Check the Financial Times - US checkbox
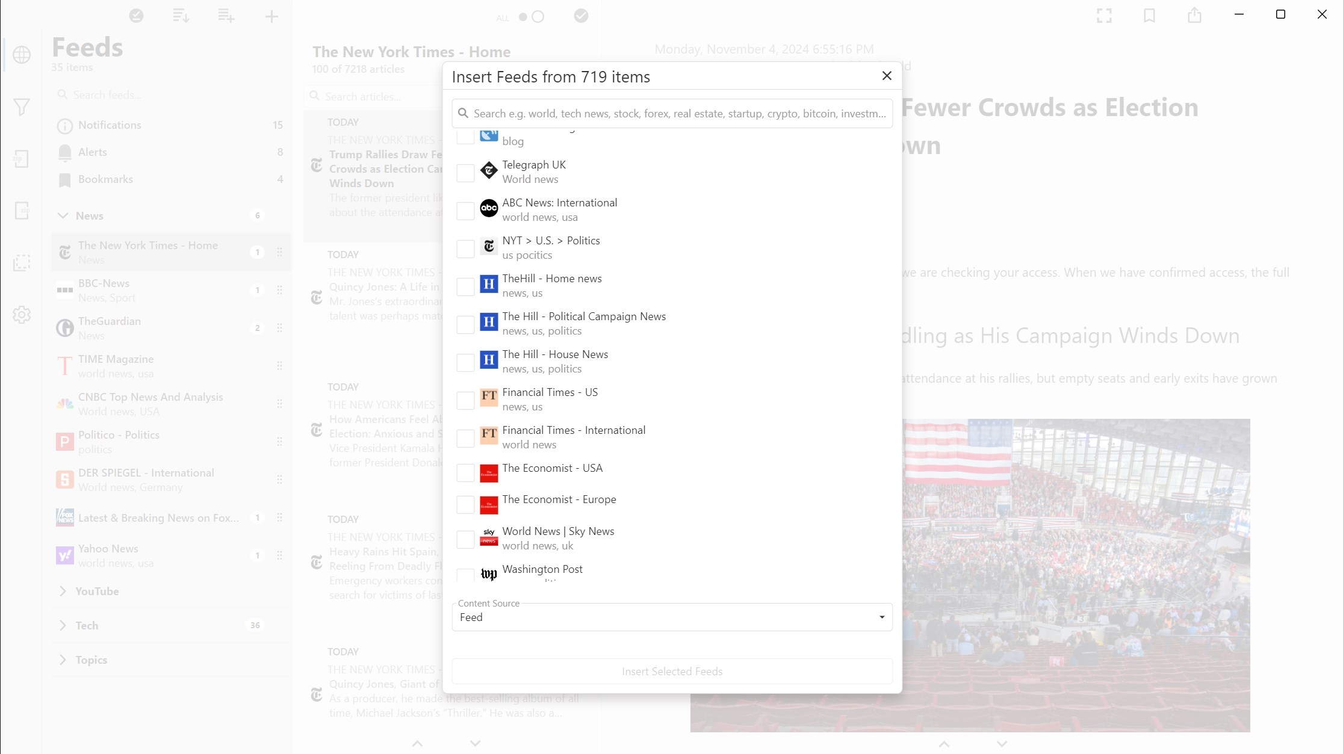The width and height of the screenshot is (1343, 754). pos(464,400)
